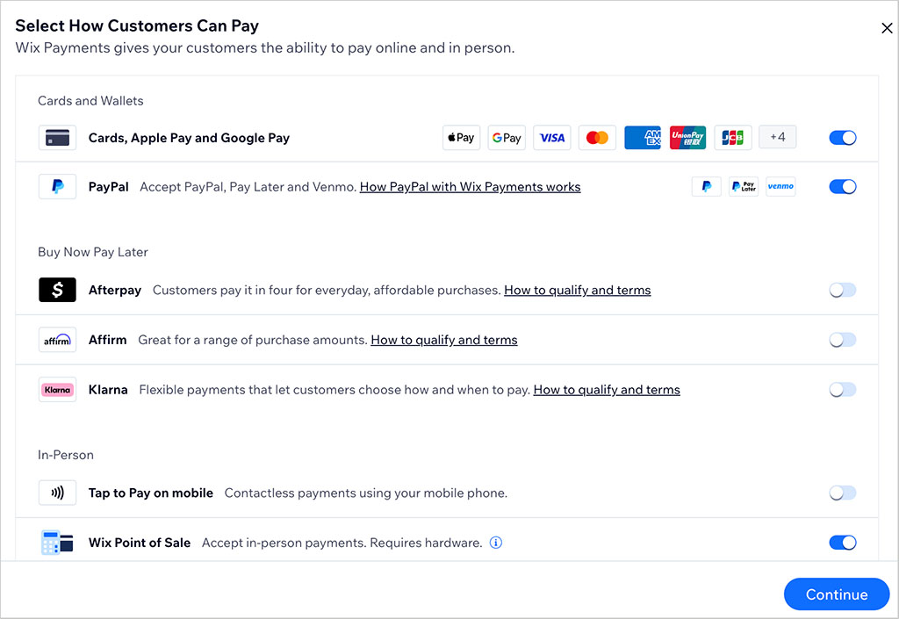The width and height of the screenshot is (899, 619).
Task: Click the Afterpay name label
Action: click(115, 290)
